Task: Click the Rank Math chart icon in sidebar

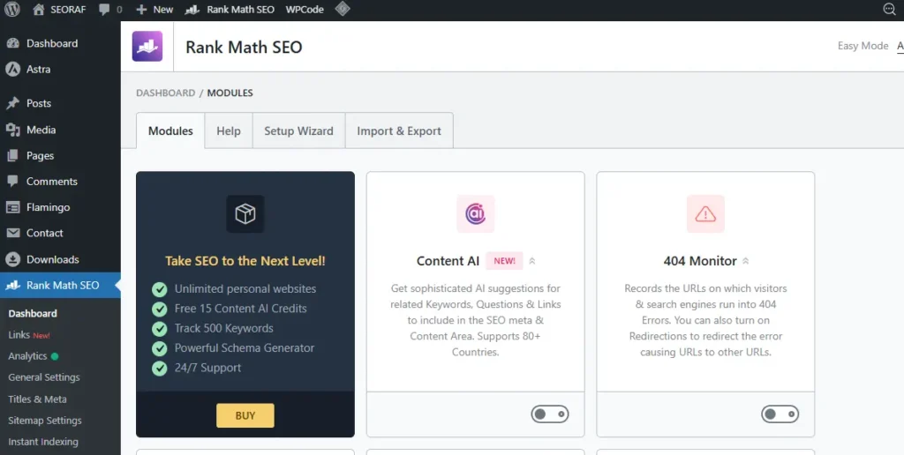Action: click(12, 285)
